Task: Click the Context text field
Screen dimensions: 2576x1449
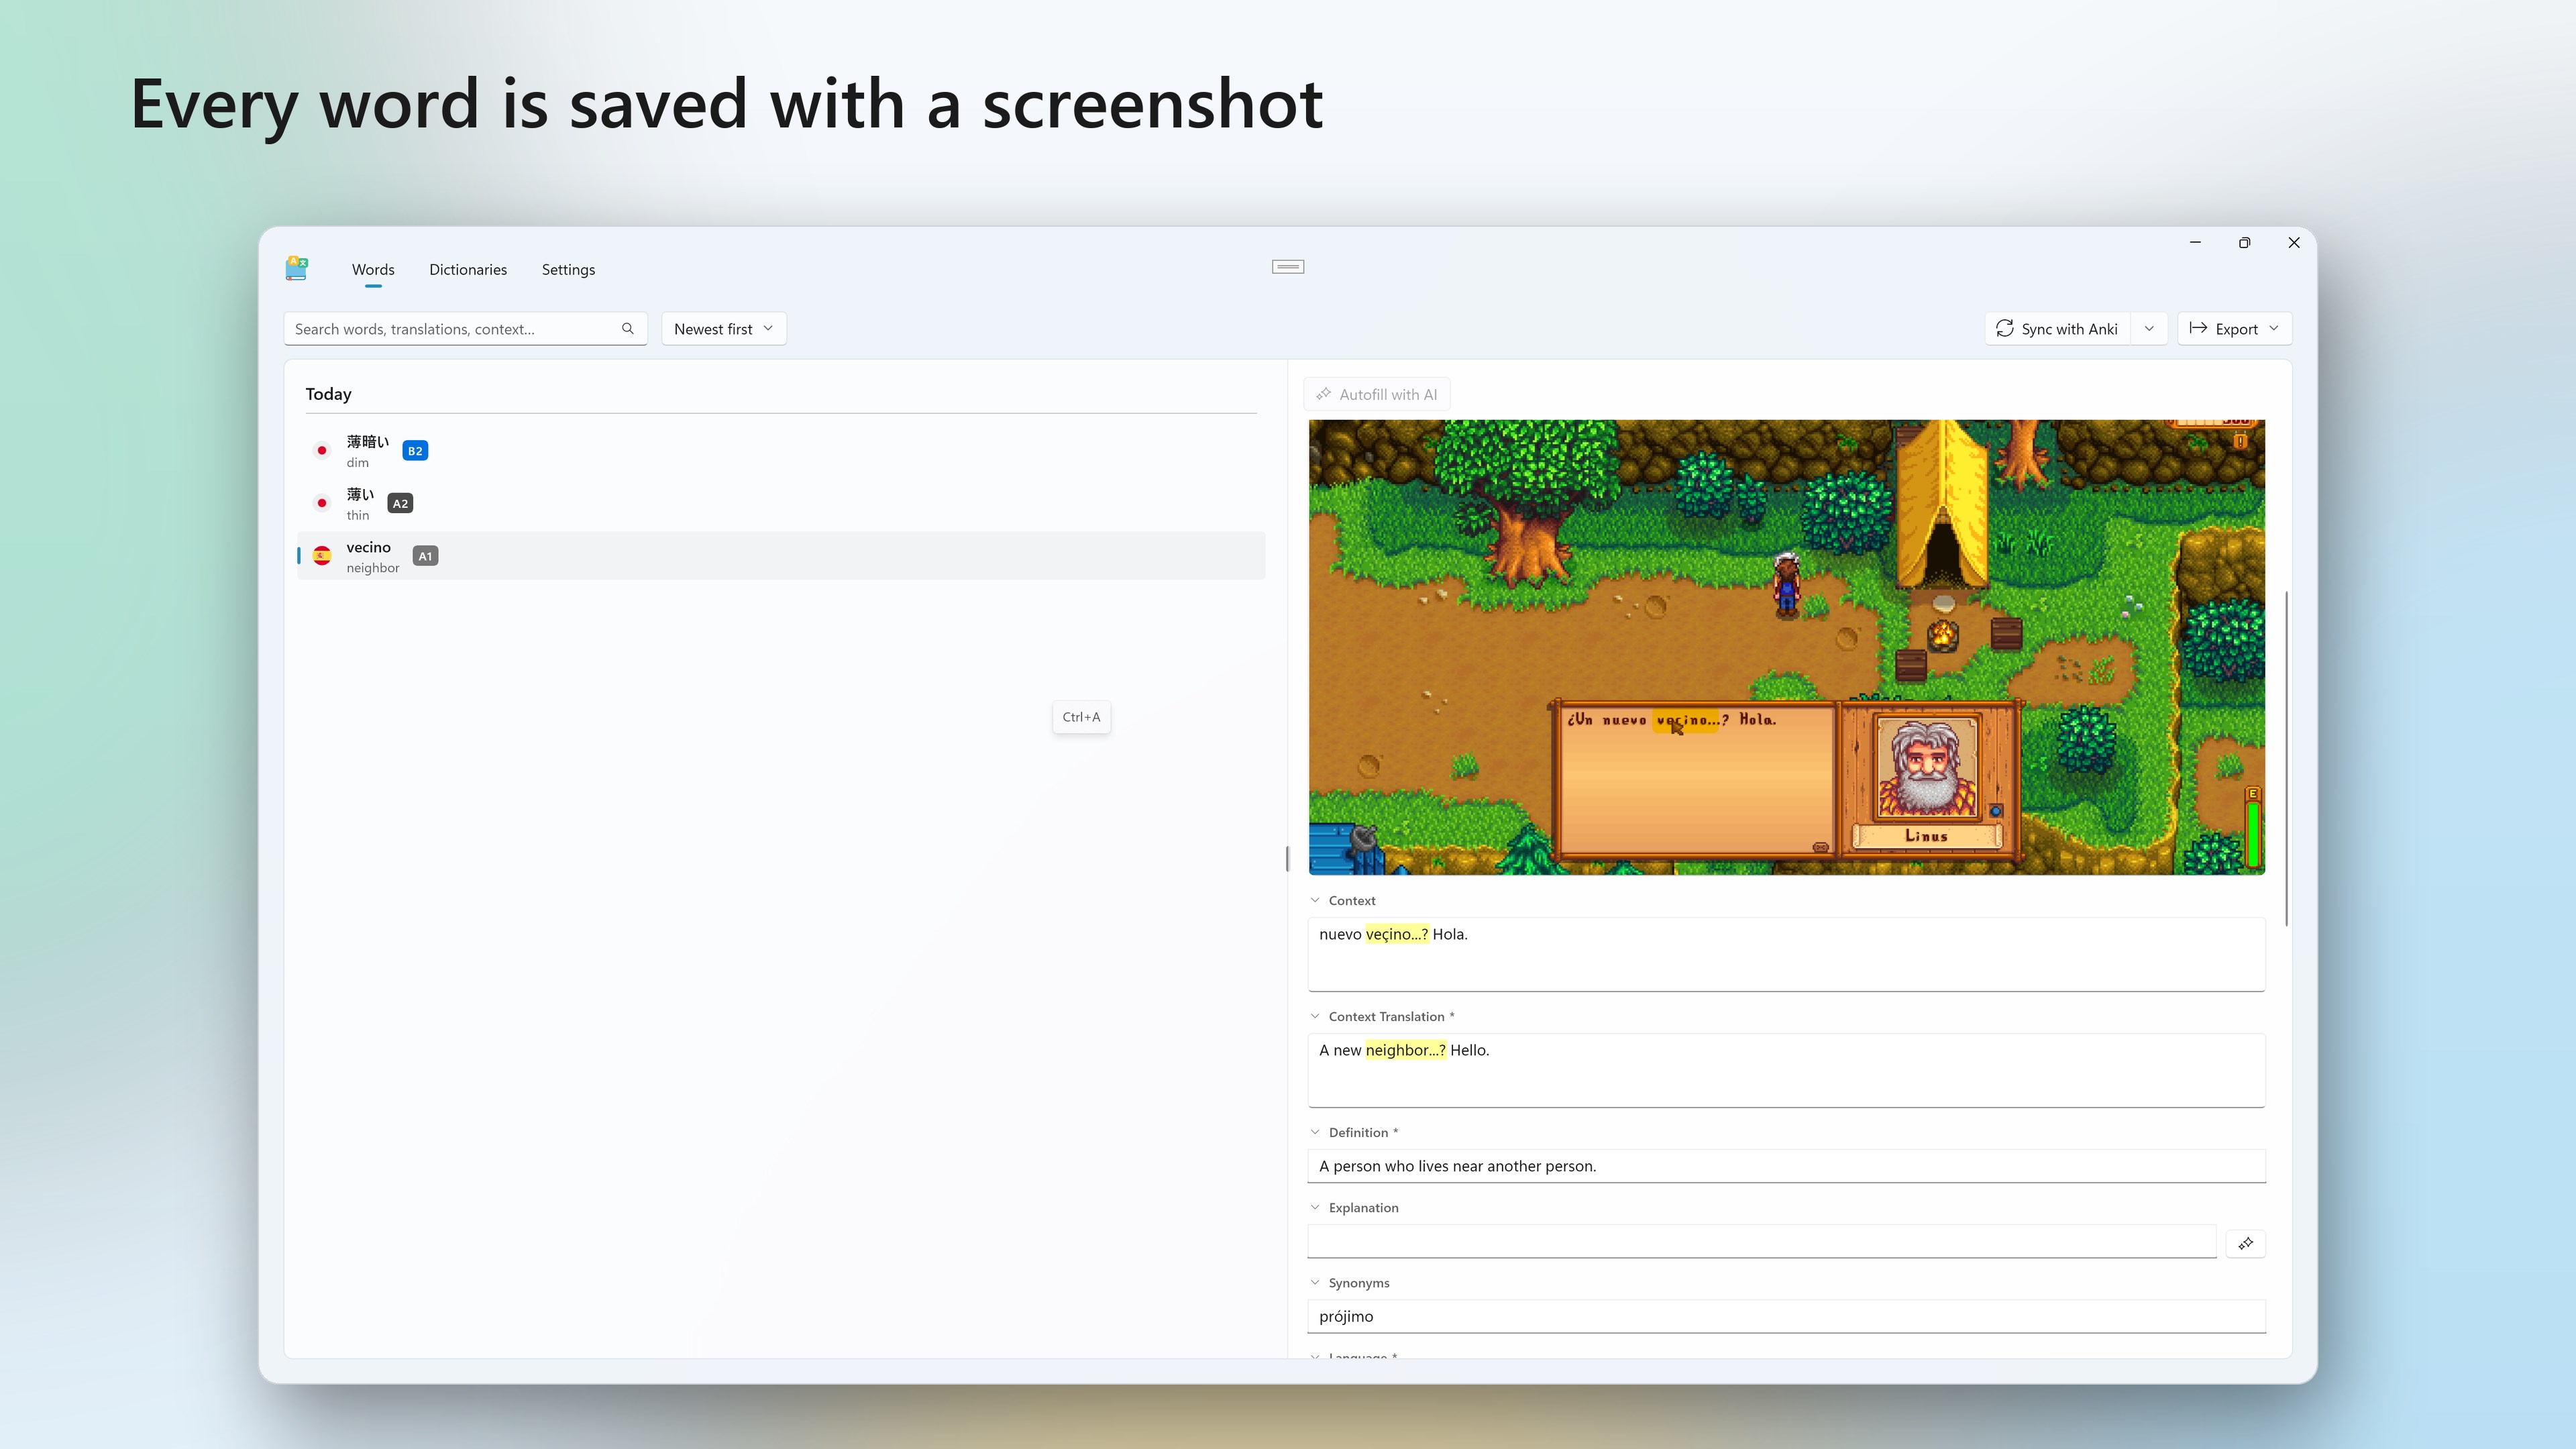Action: 1786,954
